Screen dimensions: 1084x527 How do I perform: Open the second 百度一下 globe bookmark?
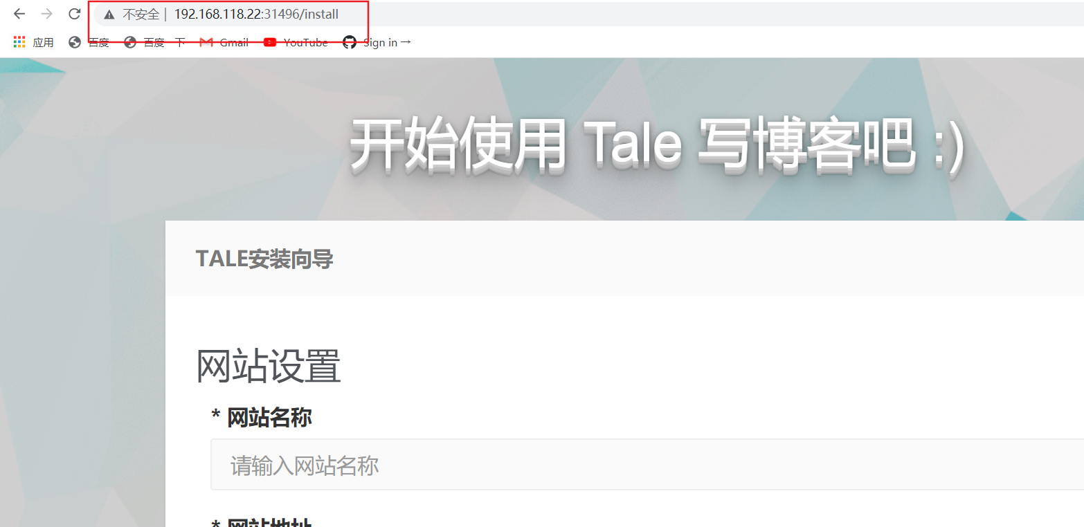130,42
